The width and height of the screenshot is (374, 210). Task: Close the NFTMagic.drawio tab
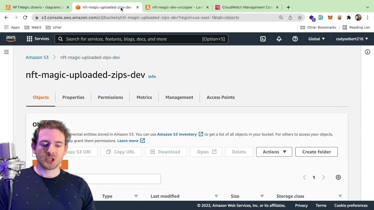[68, 7]
